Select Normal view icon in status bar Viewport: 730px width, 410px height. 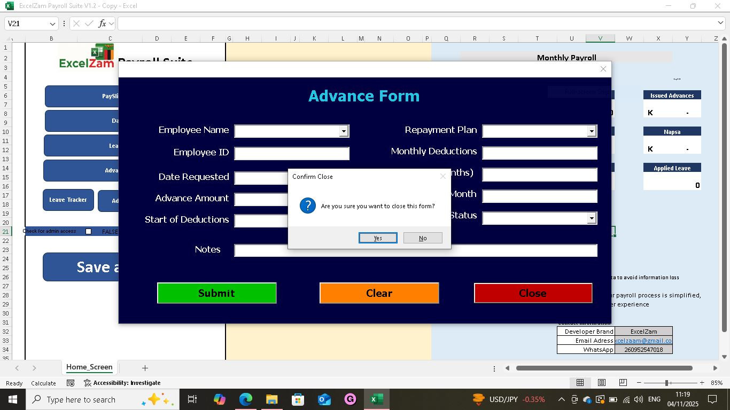[580, 383]
